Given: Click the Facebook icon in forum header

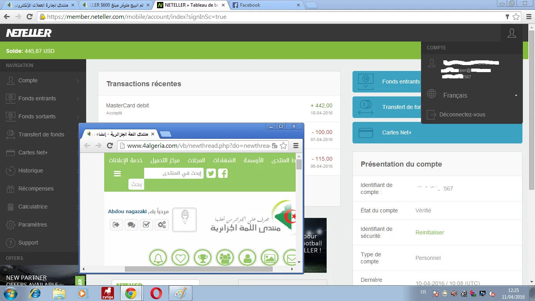Looking at the screenshot, I should tap(223, 174).
